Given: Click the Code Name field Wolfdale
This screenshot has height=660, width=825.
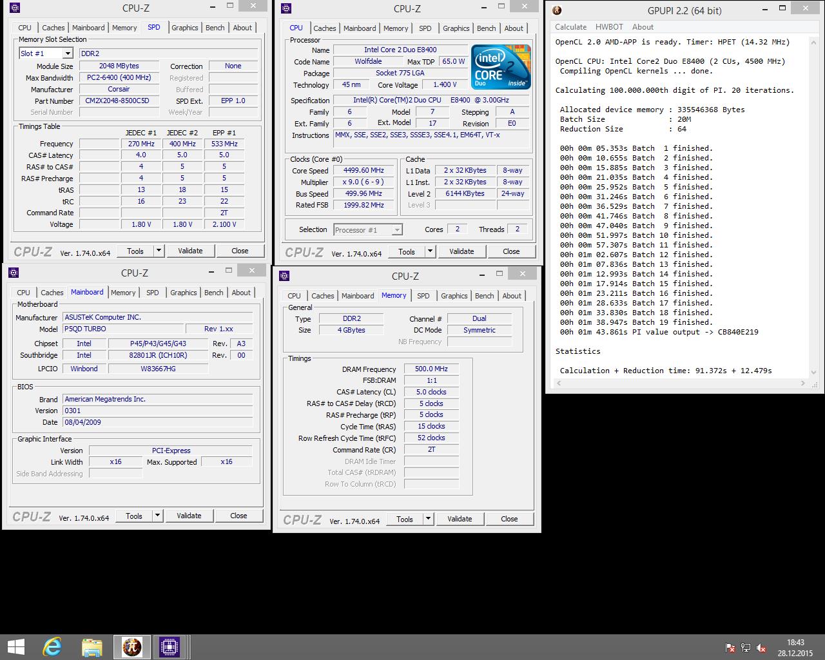Looking at the screenshot, I should (x=368, y=62).
